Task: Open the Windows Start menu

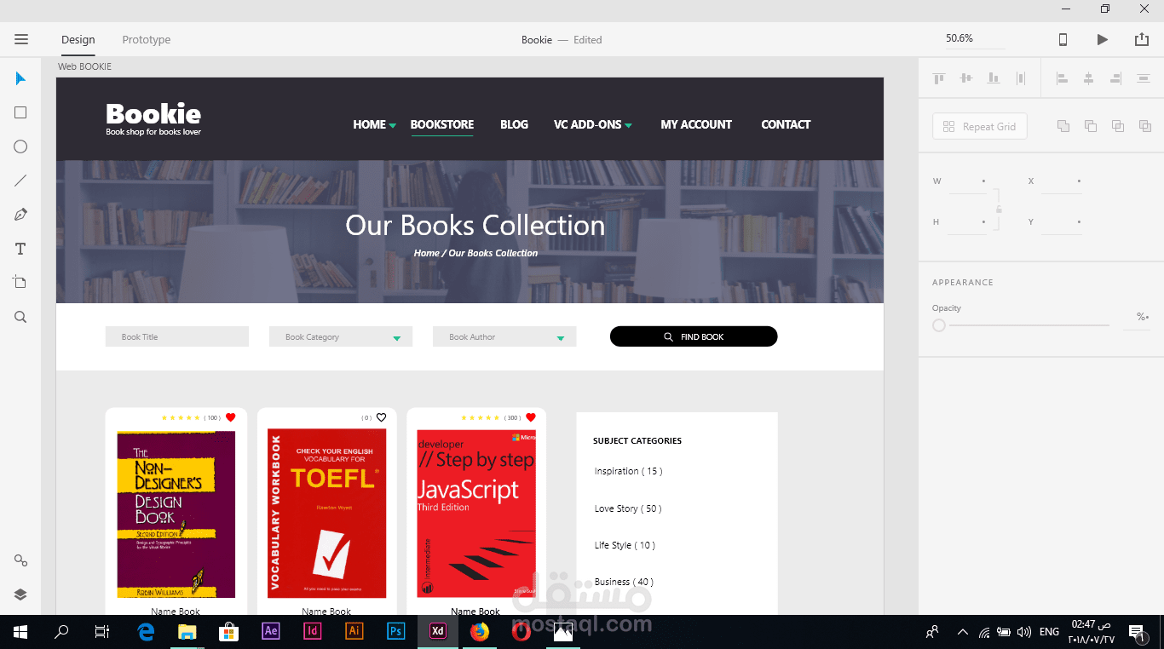Action: pos(20,632)
